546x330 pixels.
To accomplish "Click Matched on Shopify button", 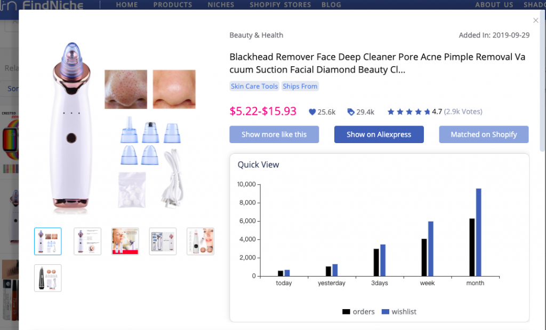I will [484, 135].
